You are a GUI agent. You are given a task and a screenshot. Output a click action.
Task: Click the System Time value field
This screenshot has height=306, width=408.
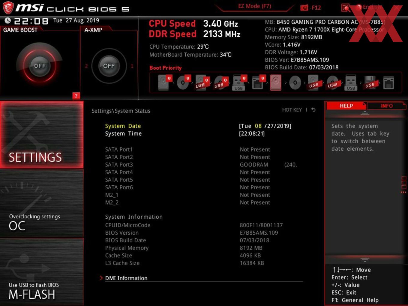[x=252, y=133]
